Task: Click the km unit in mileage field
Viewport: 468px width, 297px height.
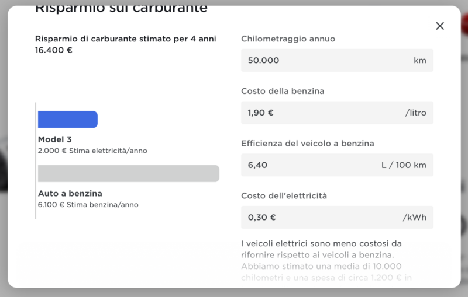Action: (x=419, y=60)
